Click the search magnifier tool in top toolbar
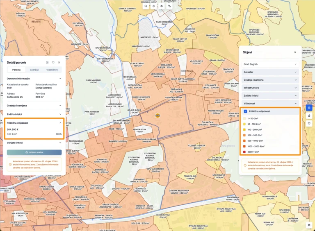This screenshot has height=231, width=315. [x=146, y=6]
